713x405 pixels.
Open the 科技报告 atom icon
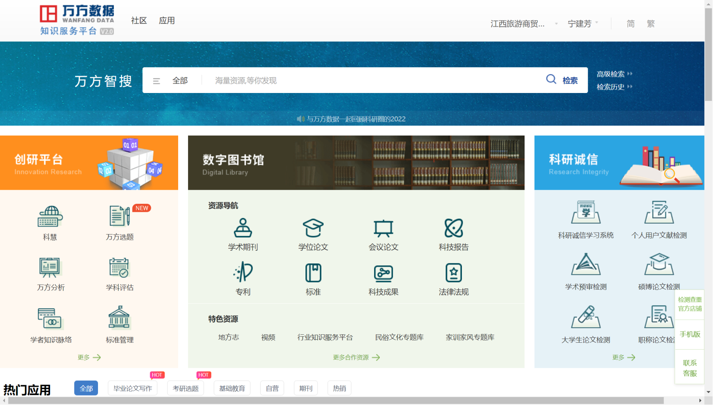click(454, 228)
